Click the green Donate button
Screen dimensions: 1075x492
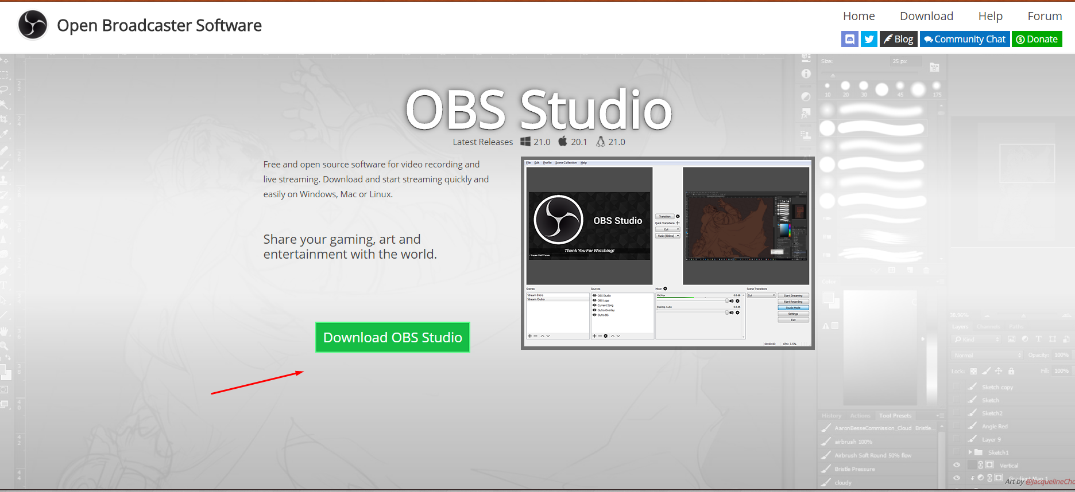point(1037,39)
